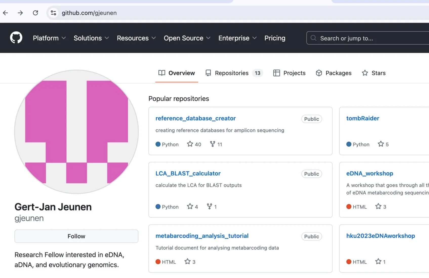Screen dimensions: 429x278
Task: Open the eDNA_workshop repository
Action: point(370,173)
